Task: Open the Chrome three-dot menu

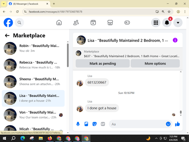Action: click(185, 12)
